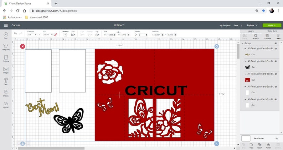283x150 pixels.
Task: Click the canvas horizontal scrollbar
Action: [x=51, y=148]
